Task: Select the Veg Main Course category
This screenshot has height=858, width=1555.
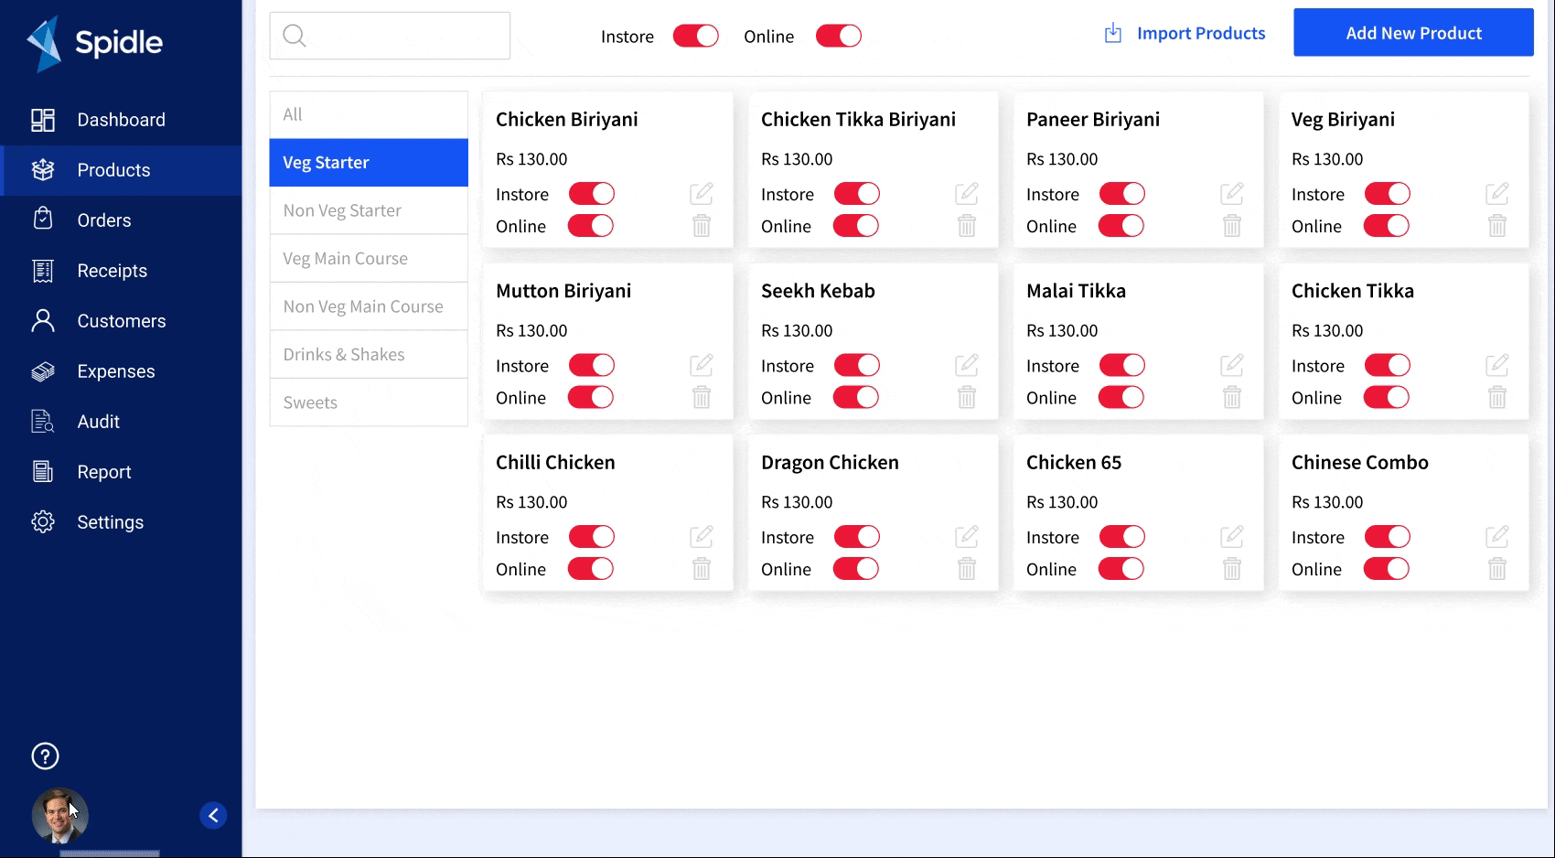Action: 369,259
